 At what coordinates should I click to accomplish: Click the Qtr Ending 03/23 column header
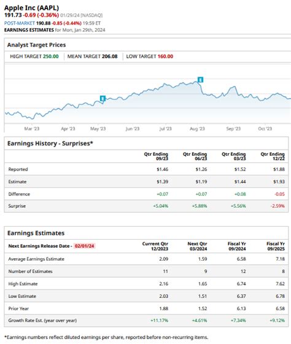click(234, 156)
